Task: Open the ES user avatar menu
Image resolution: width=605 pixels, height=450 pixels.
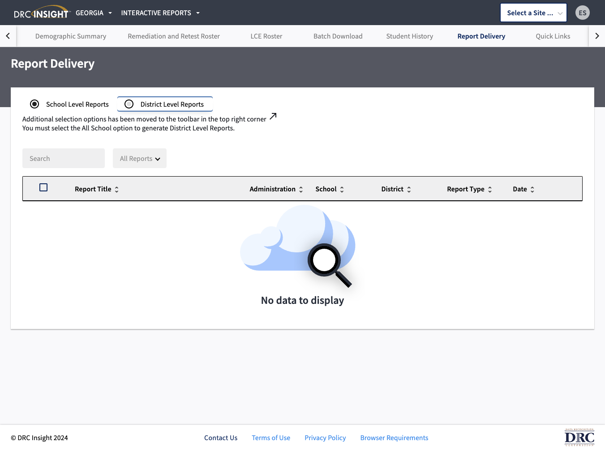Action: [x=583, y=13]
